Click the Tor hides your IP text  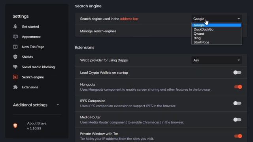point(117,138)
